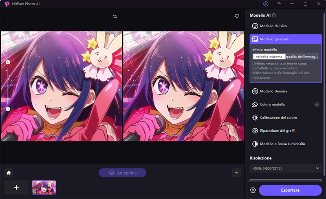
Task: Collapse the thumbnail strip with chevron
Action: (236, 172)
